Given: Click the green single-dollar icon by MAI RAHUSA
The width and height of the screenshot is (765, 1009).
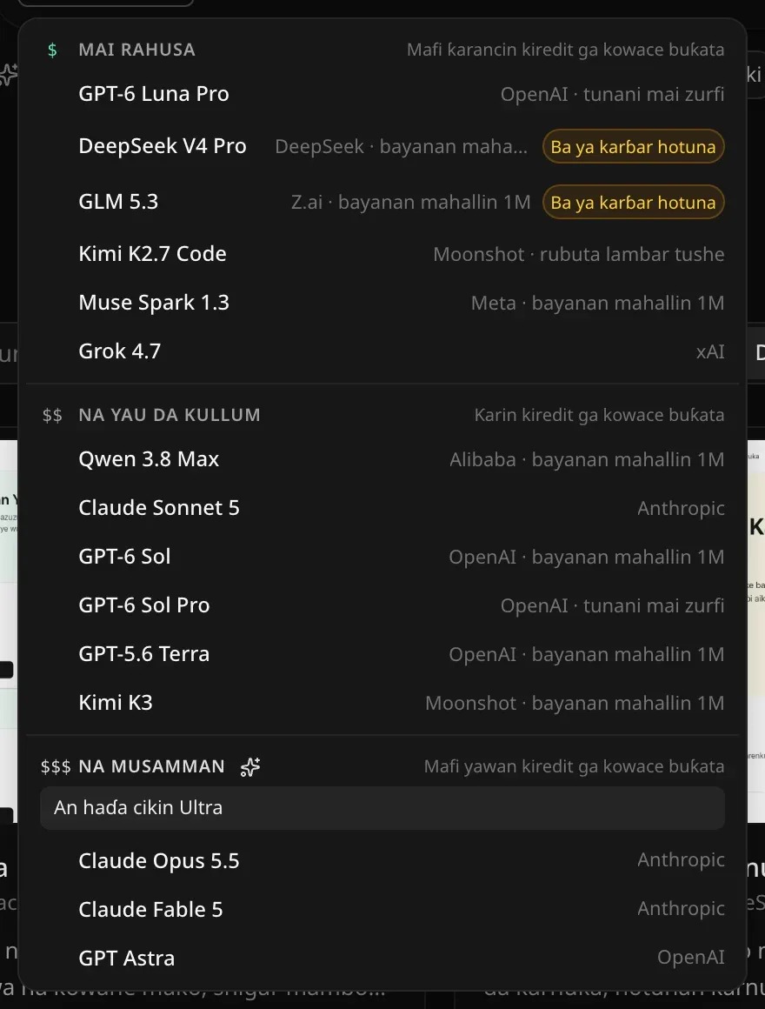Looking at the screenshot, I should tap(53, 50).
